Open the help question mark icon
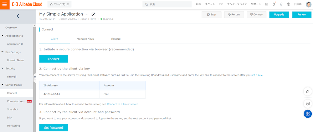The image size is (313, 132). click(x=288, y=4)
